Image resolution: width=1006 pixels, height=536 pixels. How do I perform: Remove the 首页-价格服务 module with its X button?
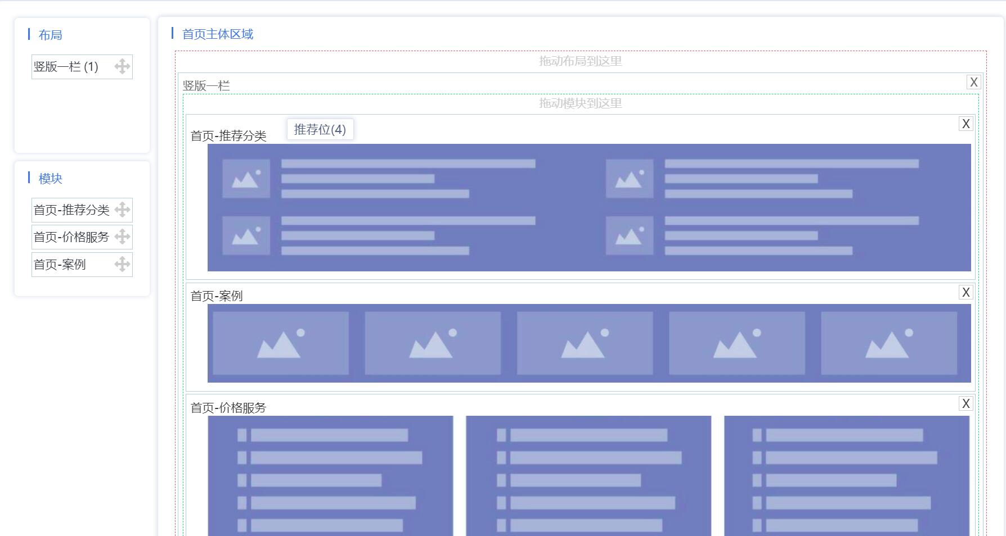pyautogui.click(x=966, y=403)
